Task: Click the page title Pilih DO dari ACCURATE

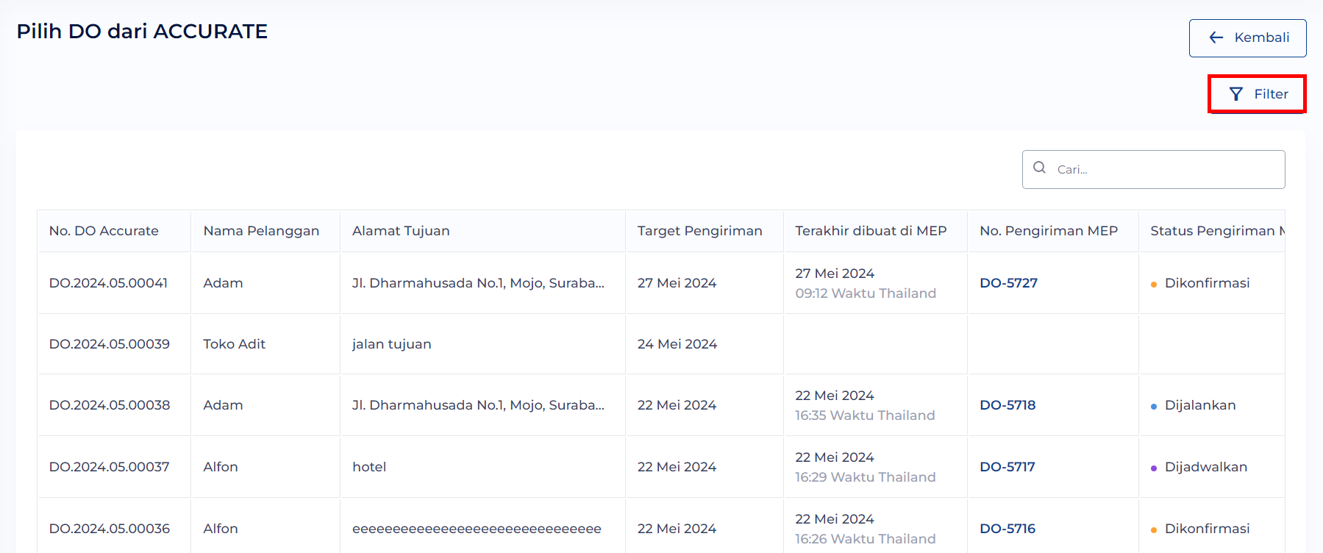Action: [142, 32]
